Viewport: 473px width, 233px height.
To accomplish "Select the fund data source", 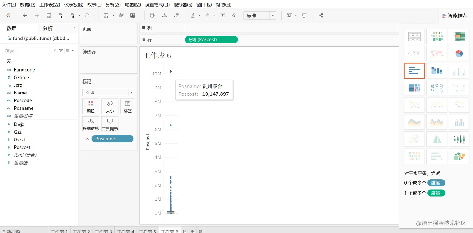I will click(x=38, y=38).
